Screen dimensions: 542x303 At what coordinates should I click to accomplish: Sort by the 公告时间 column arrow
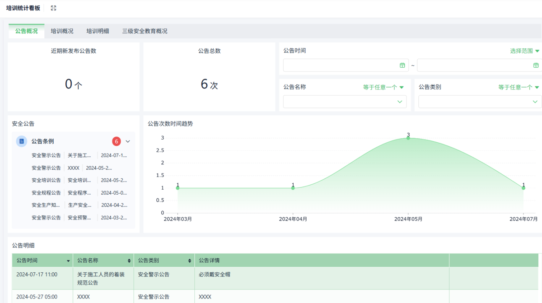pos(68,261)
